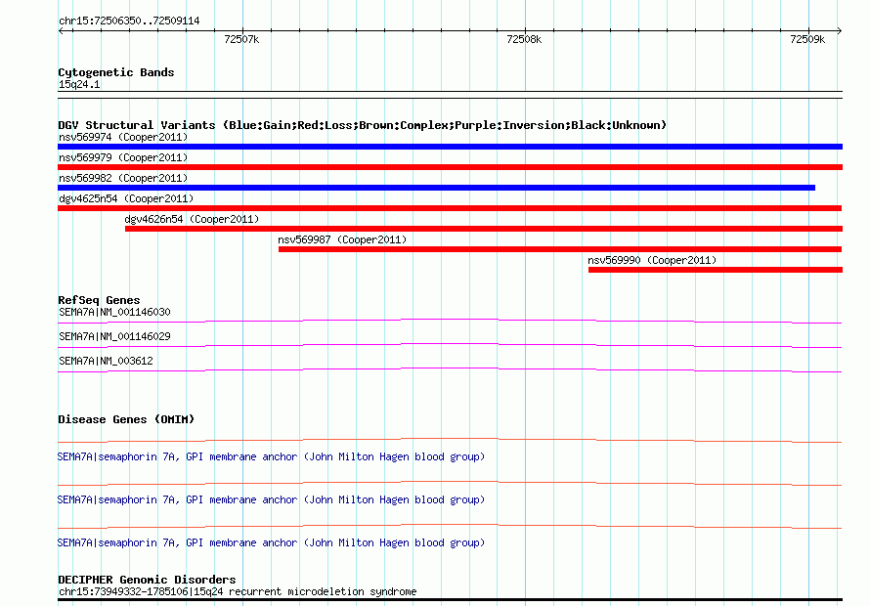Click the red bar under dgv4625n54
This screenshot has width=870, height=606.
click(450, 208)
